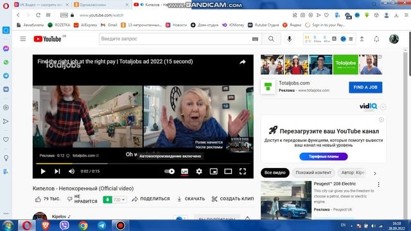Screen dimensions: 411x231
Task: Select the Автор: Kipelov chip
Action: coord(353,173)
